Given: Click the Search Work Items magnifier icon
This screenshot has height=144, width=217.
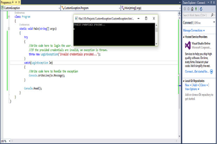Looking at the screenshot, I should [x=212, y=15].
